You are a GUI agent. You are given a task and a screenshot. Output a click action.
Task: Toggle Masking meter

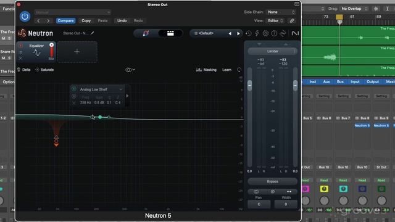tap(206, 70)
